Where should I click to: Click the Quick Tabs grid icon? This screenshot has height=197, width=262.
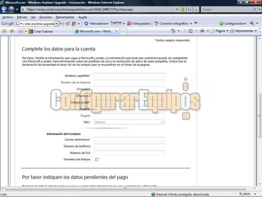pos(21,31)
